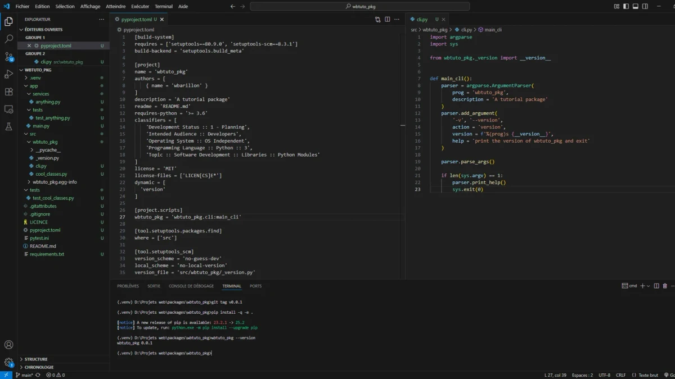Image resolution: width=675 pixels, height=379 pixels.
Task: Click the errors and warnings status counter
Action: coord(55,375)
